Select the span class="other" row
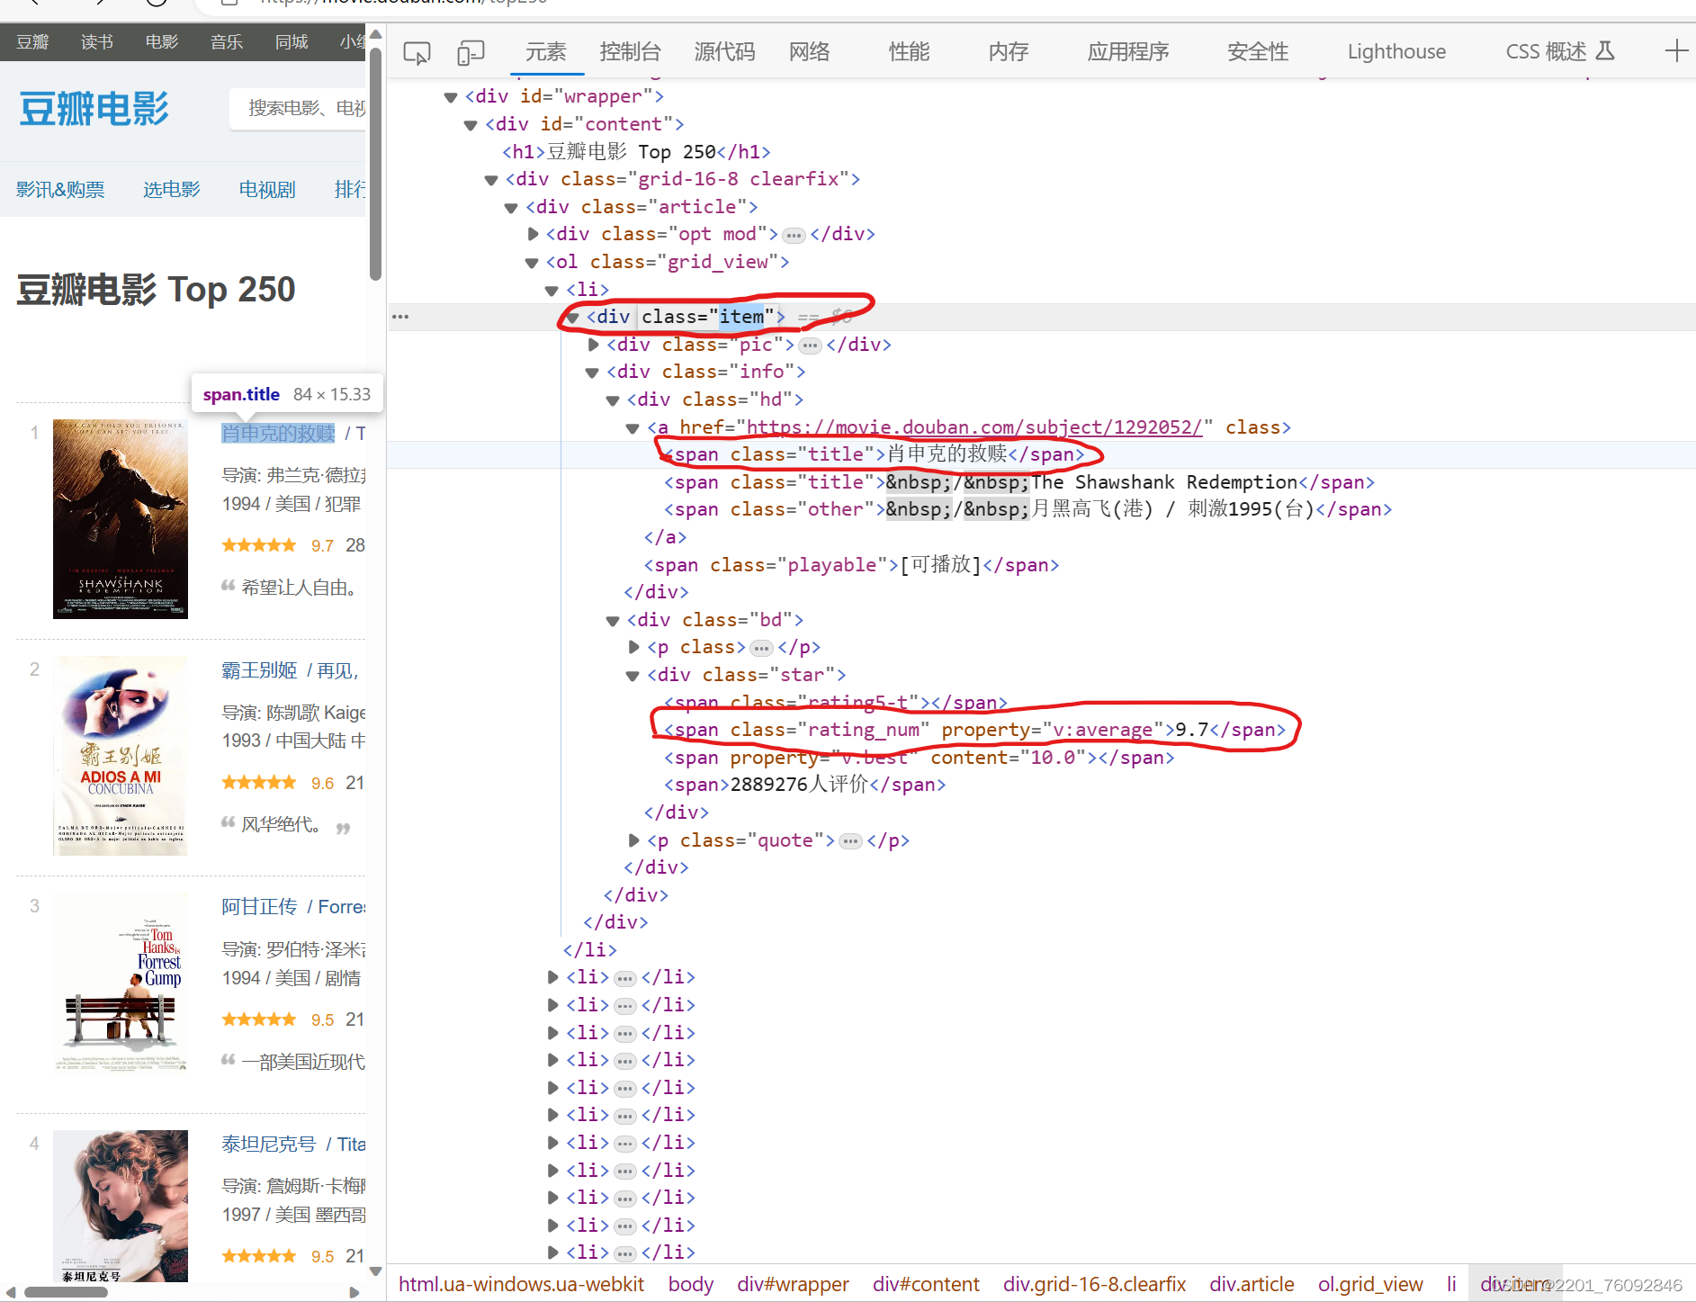This screenshot has width=1696, height=1302. tap(1027, 509)
